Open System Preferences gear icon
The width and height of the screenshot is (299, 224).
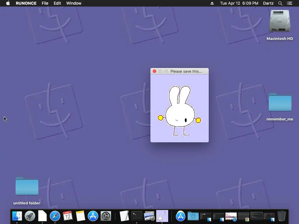(106, 216)
